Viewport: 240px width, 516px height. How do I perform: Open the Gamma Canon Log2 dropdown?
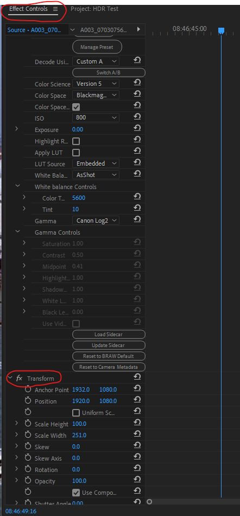click(x=96, y=221)
